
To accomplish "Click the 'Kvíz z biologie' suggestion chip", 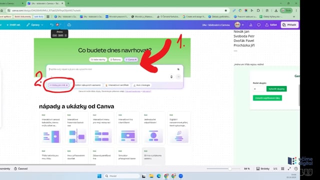I will tap(142, 85).
